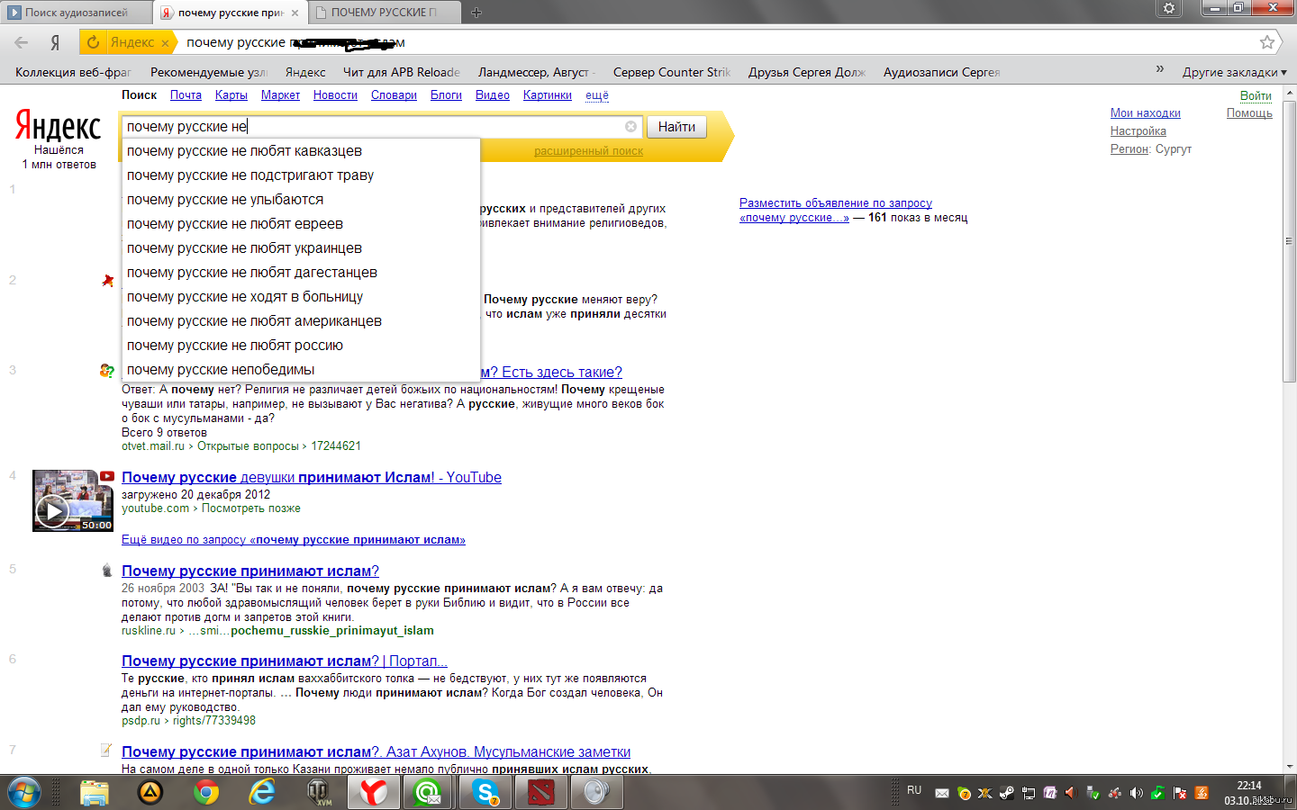The width and height of the screenshot is (1297, 810).
Task: Click the mail envelope tray icon
Action: pos(942,793)
